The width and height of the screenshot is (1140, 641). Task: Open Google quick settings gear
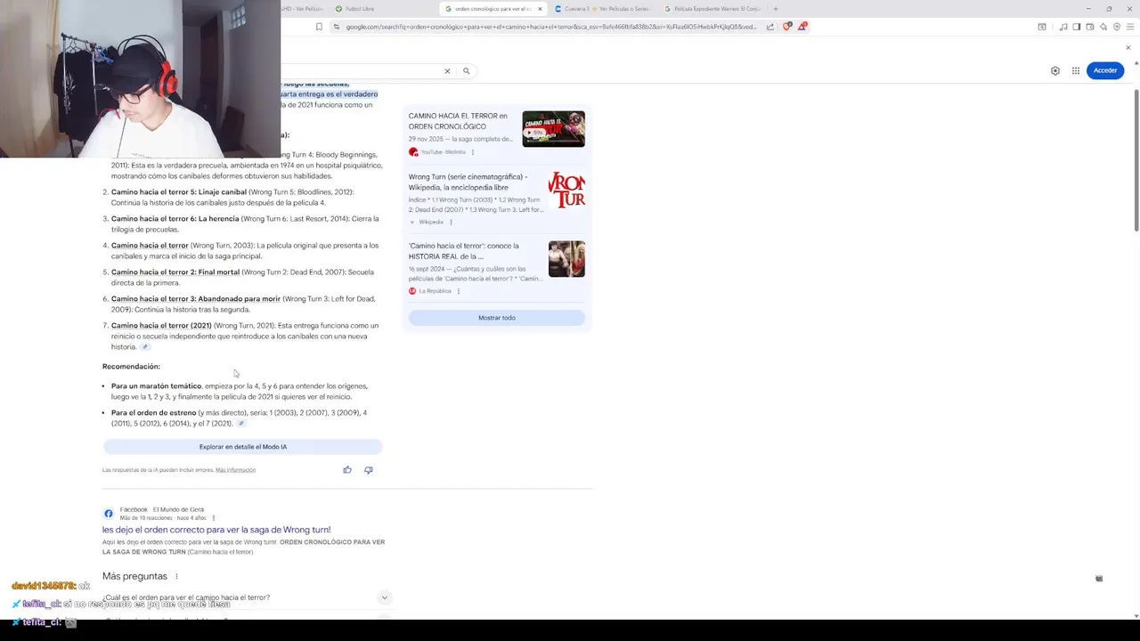click(1055, 71)
